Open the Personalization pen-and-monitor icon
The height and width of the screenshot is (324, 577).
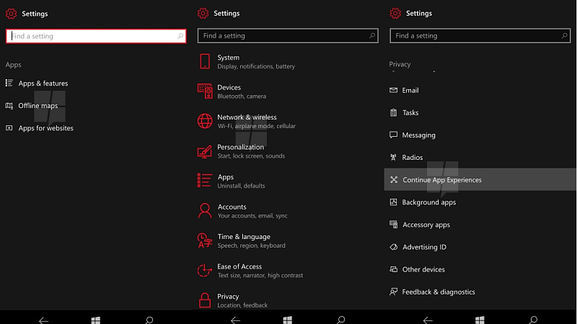[205, 151]
